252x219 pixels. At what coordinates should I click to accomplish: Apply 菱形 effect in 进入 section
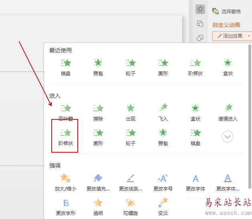[98, 137]
